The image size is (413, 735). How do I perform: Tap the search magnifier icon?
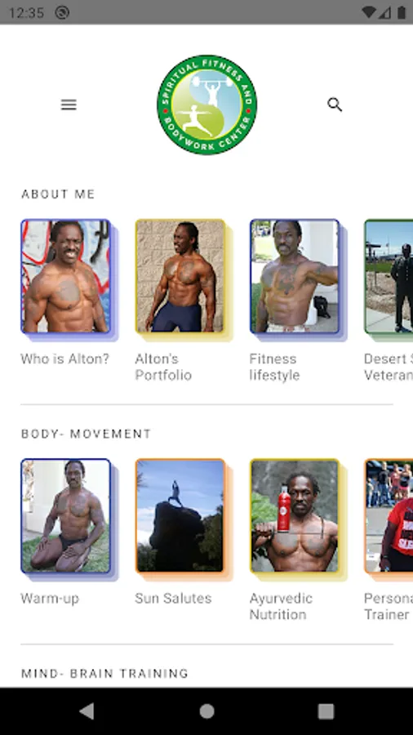335,105
